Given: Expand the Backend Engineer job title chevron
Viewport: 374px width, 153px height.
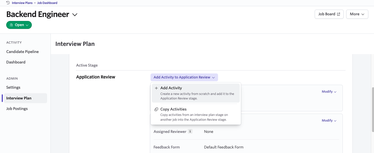Looking at the screenshot, I should tap(75, 15).
